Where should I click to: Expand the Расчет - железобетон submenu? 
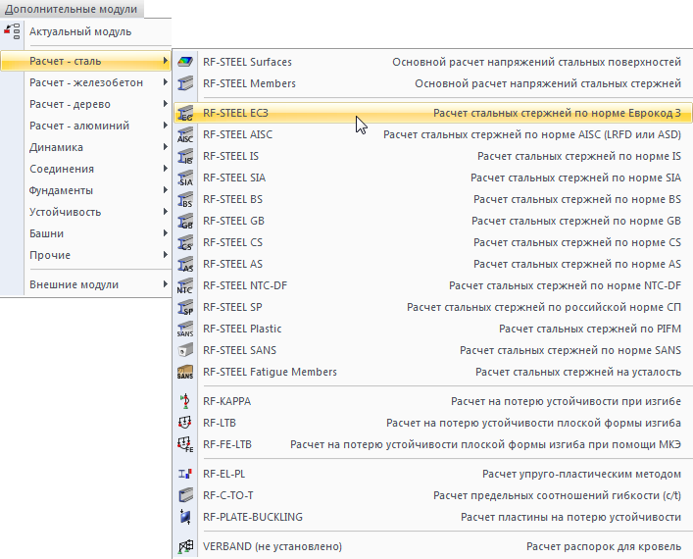click(x=166, y=83)
